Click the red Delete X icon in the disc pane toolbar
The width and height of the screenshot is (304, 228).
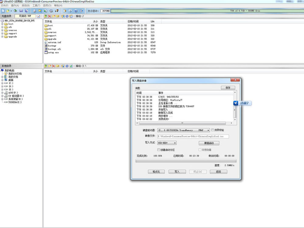coord(50,16)
